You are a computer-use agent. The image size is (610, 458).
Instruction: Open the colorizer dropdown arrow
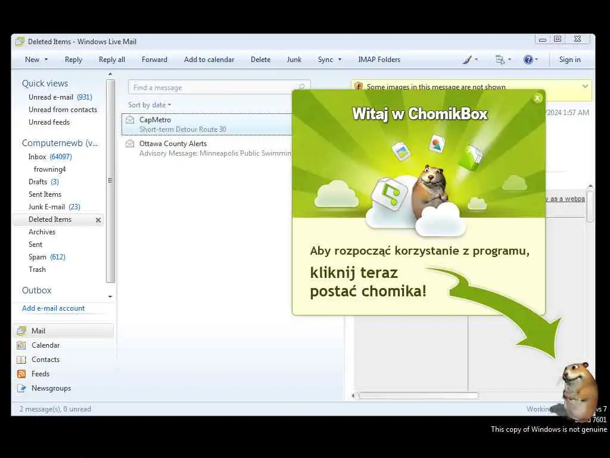pyautogui.click(x=476, y=60)
